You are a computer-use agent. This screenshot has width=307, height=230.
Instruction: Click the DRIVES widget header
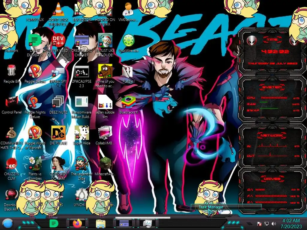(x=272, y=179)
